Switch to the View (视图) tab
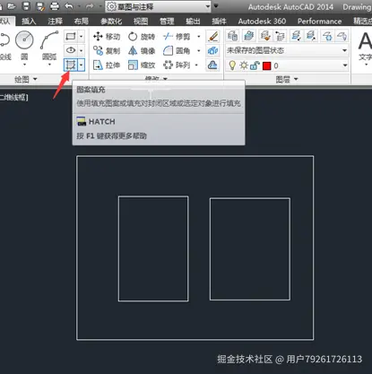The height and width of the screenshot is (374, 372). [x=141, y=22]
